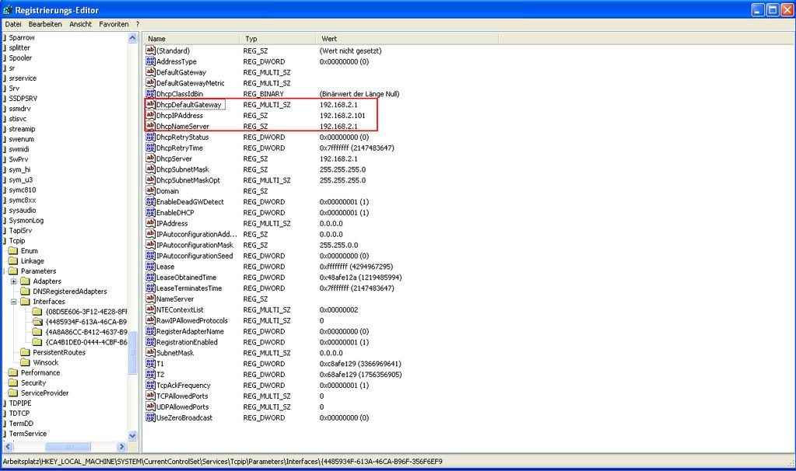Click the open folder icon of {4485934F-613A-46CA key

(x=37, y=322)
